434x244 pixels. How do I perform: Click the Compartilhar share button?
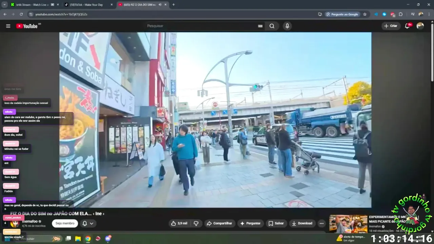pyautogui.click(x=219, y=223)
